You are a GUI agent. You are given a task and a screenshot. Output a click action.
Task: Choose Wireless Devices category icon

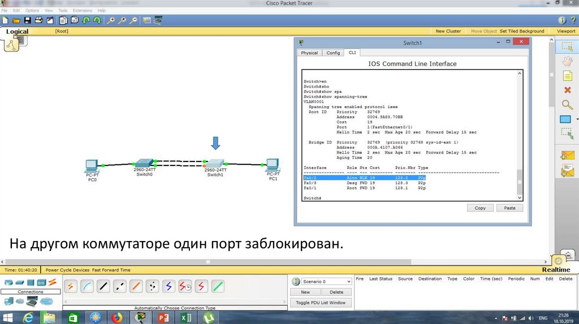click(x=41, y=283)
